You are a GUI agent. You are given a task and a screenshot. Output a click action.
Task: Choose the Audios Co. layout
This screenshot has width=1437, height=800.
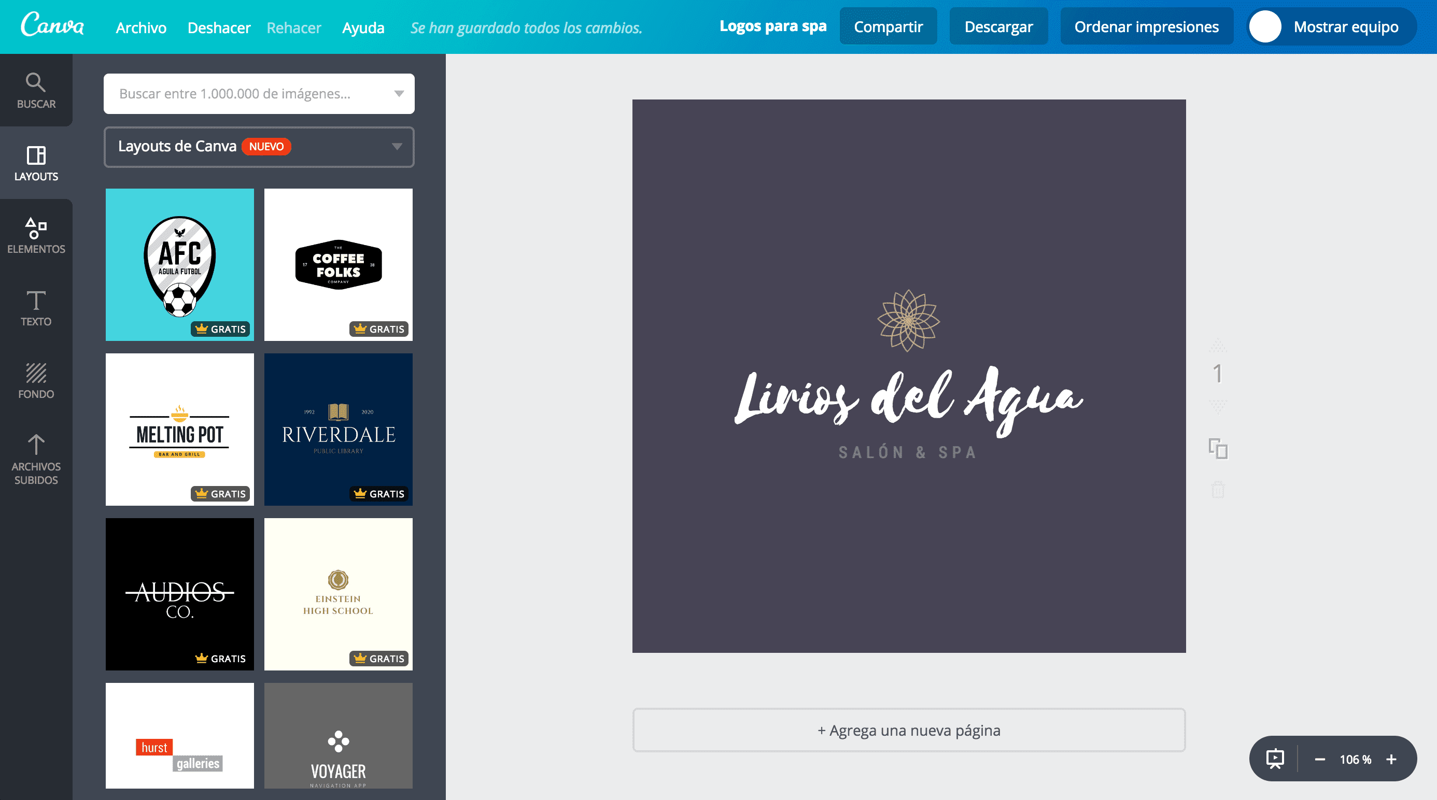pos(179,594)
